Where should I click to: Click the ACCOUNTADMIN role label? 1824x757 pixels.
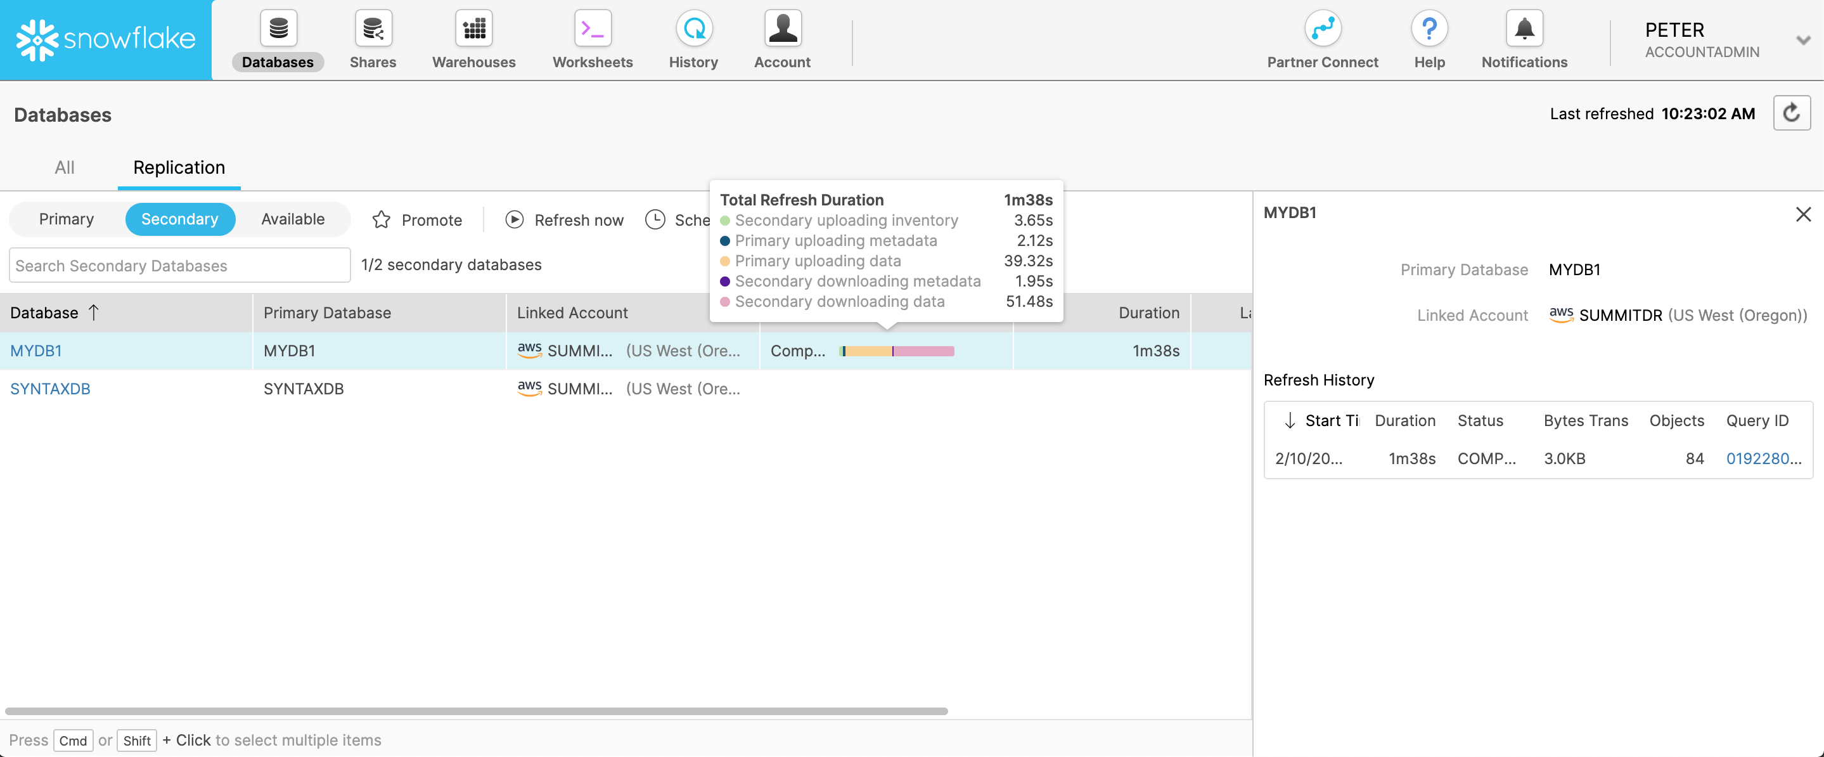click(1702, 52)
